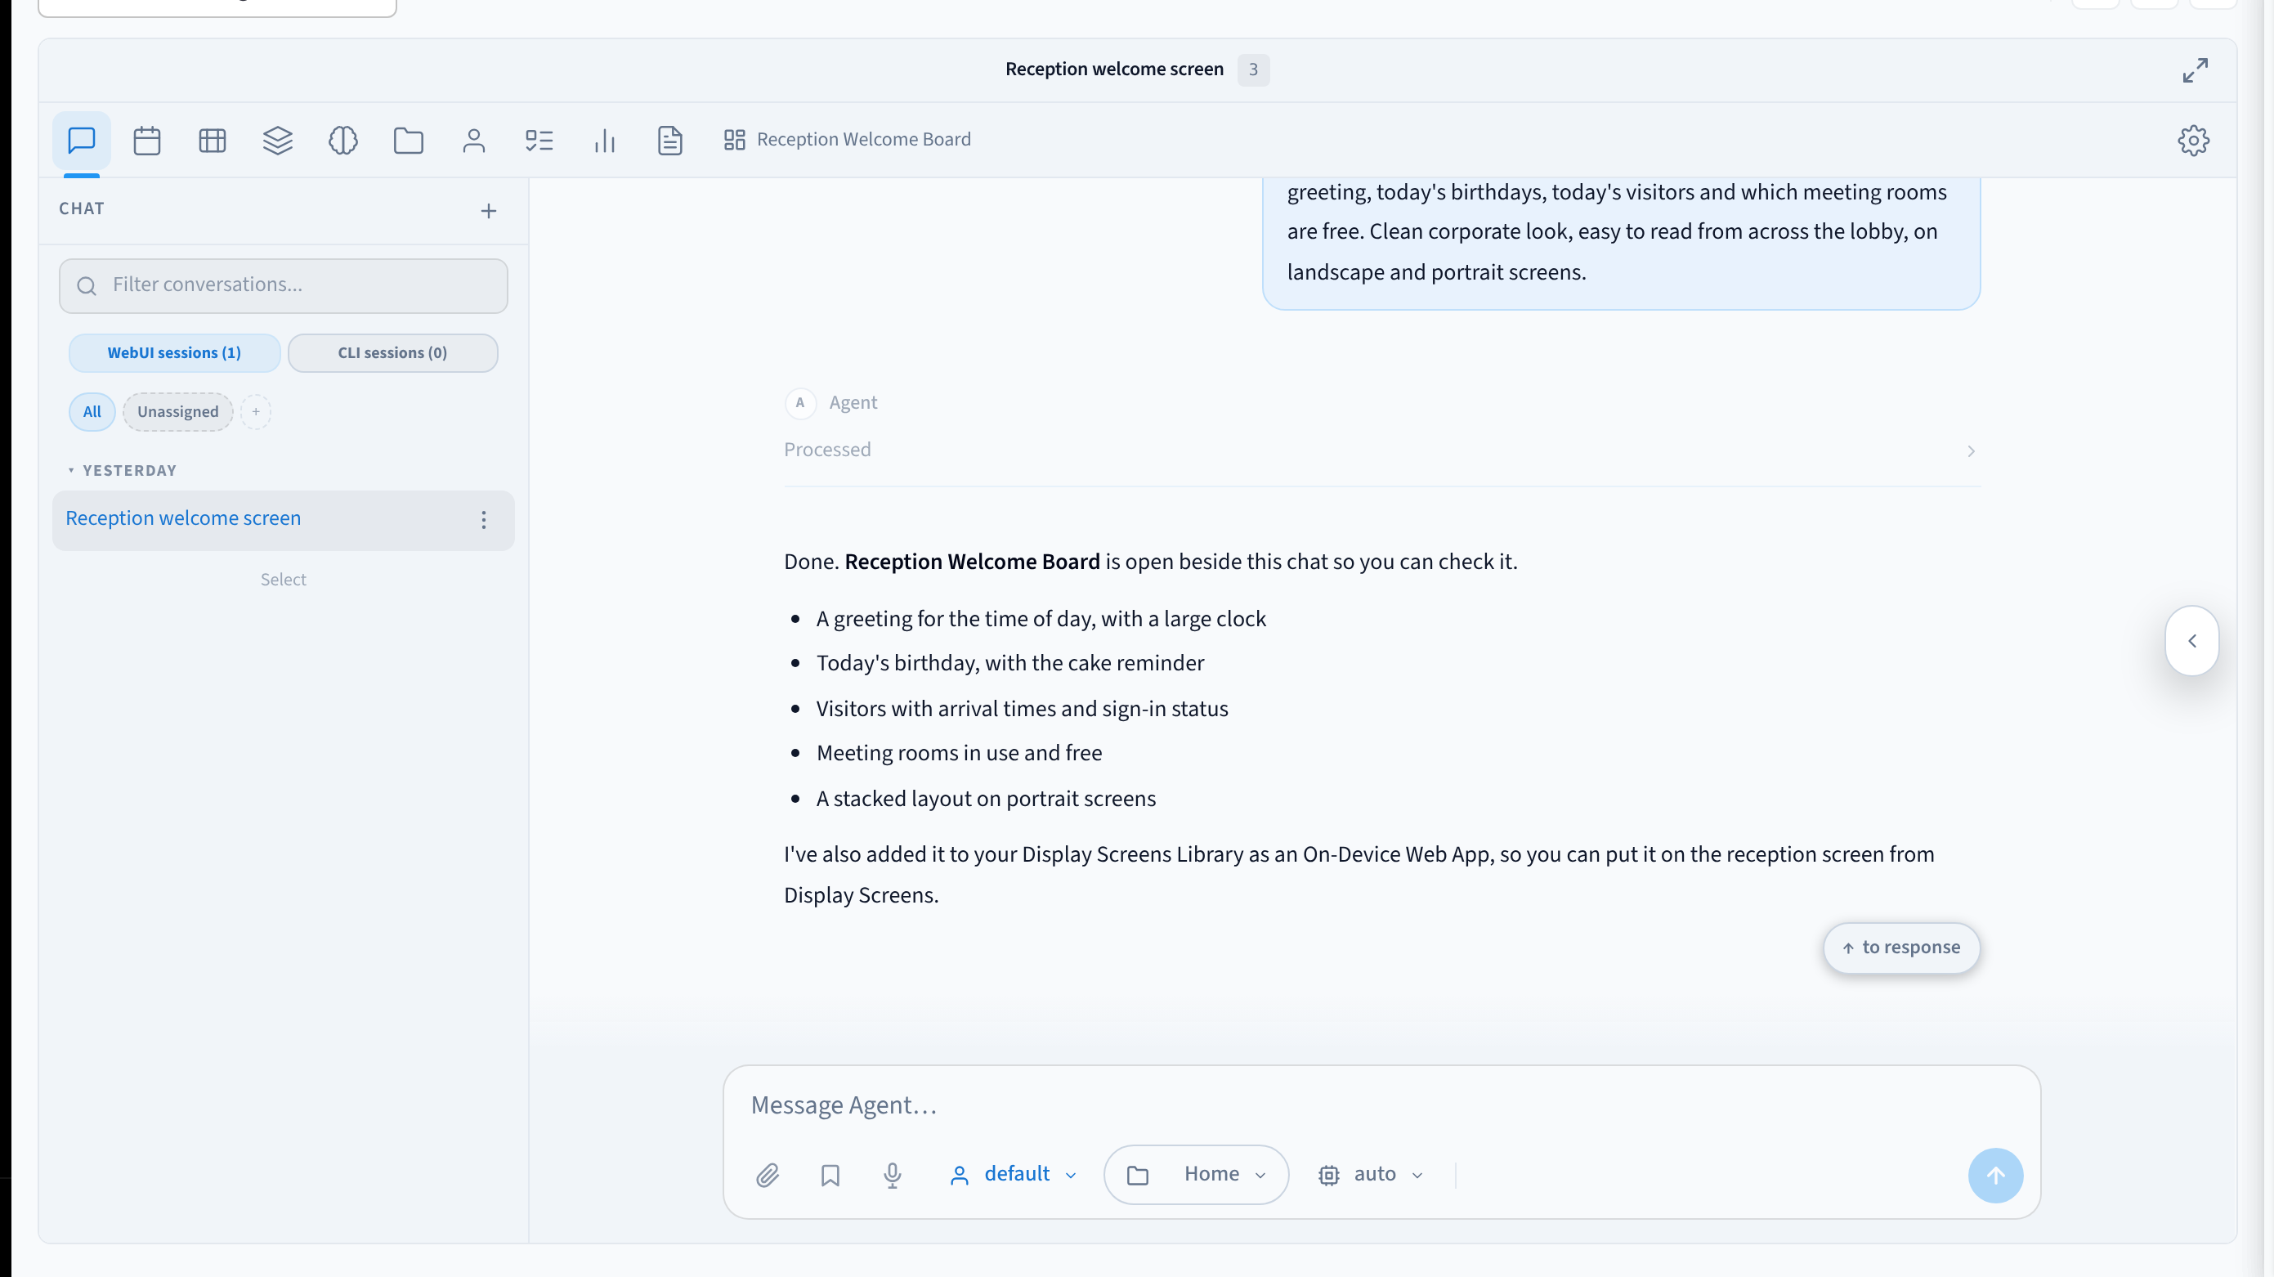Expand chat to fullscreen with arrows icon
This screenshot has width=2274, height=1277.
coord(2196,69)
